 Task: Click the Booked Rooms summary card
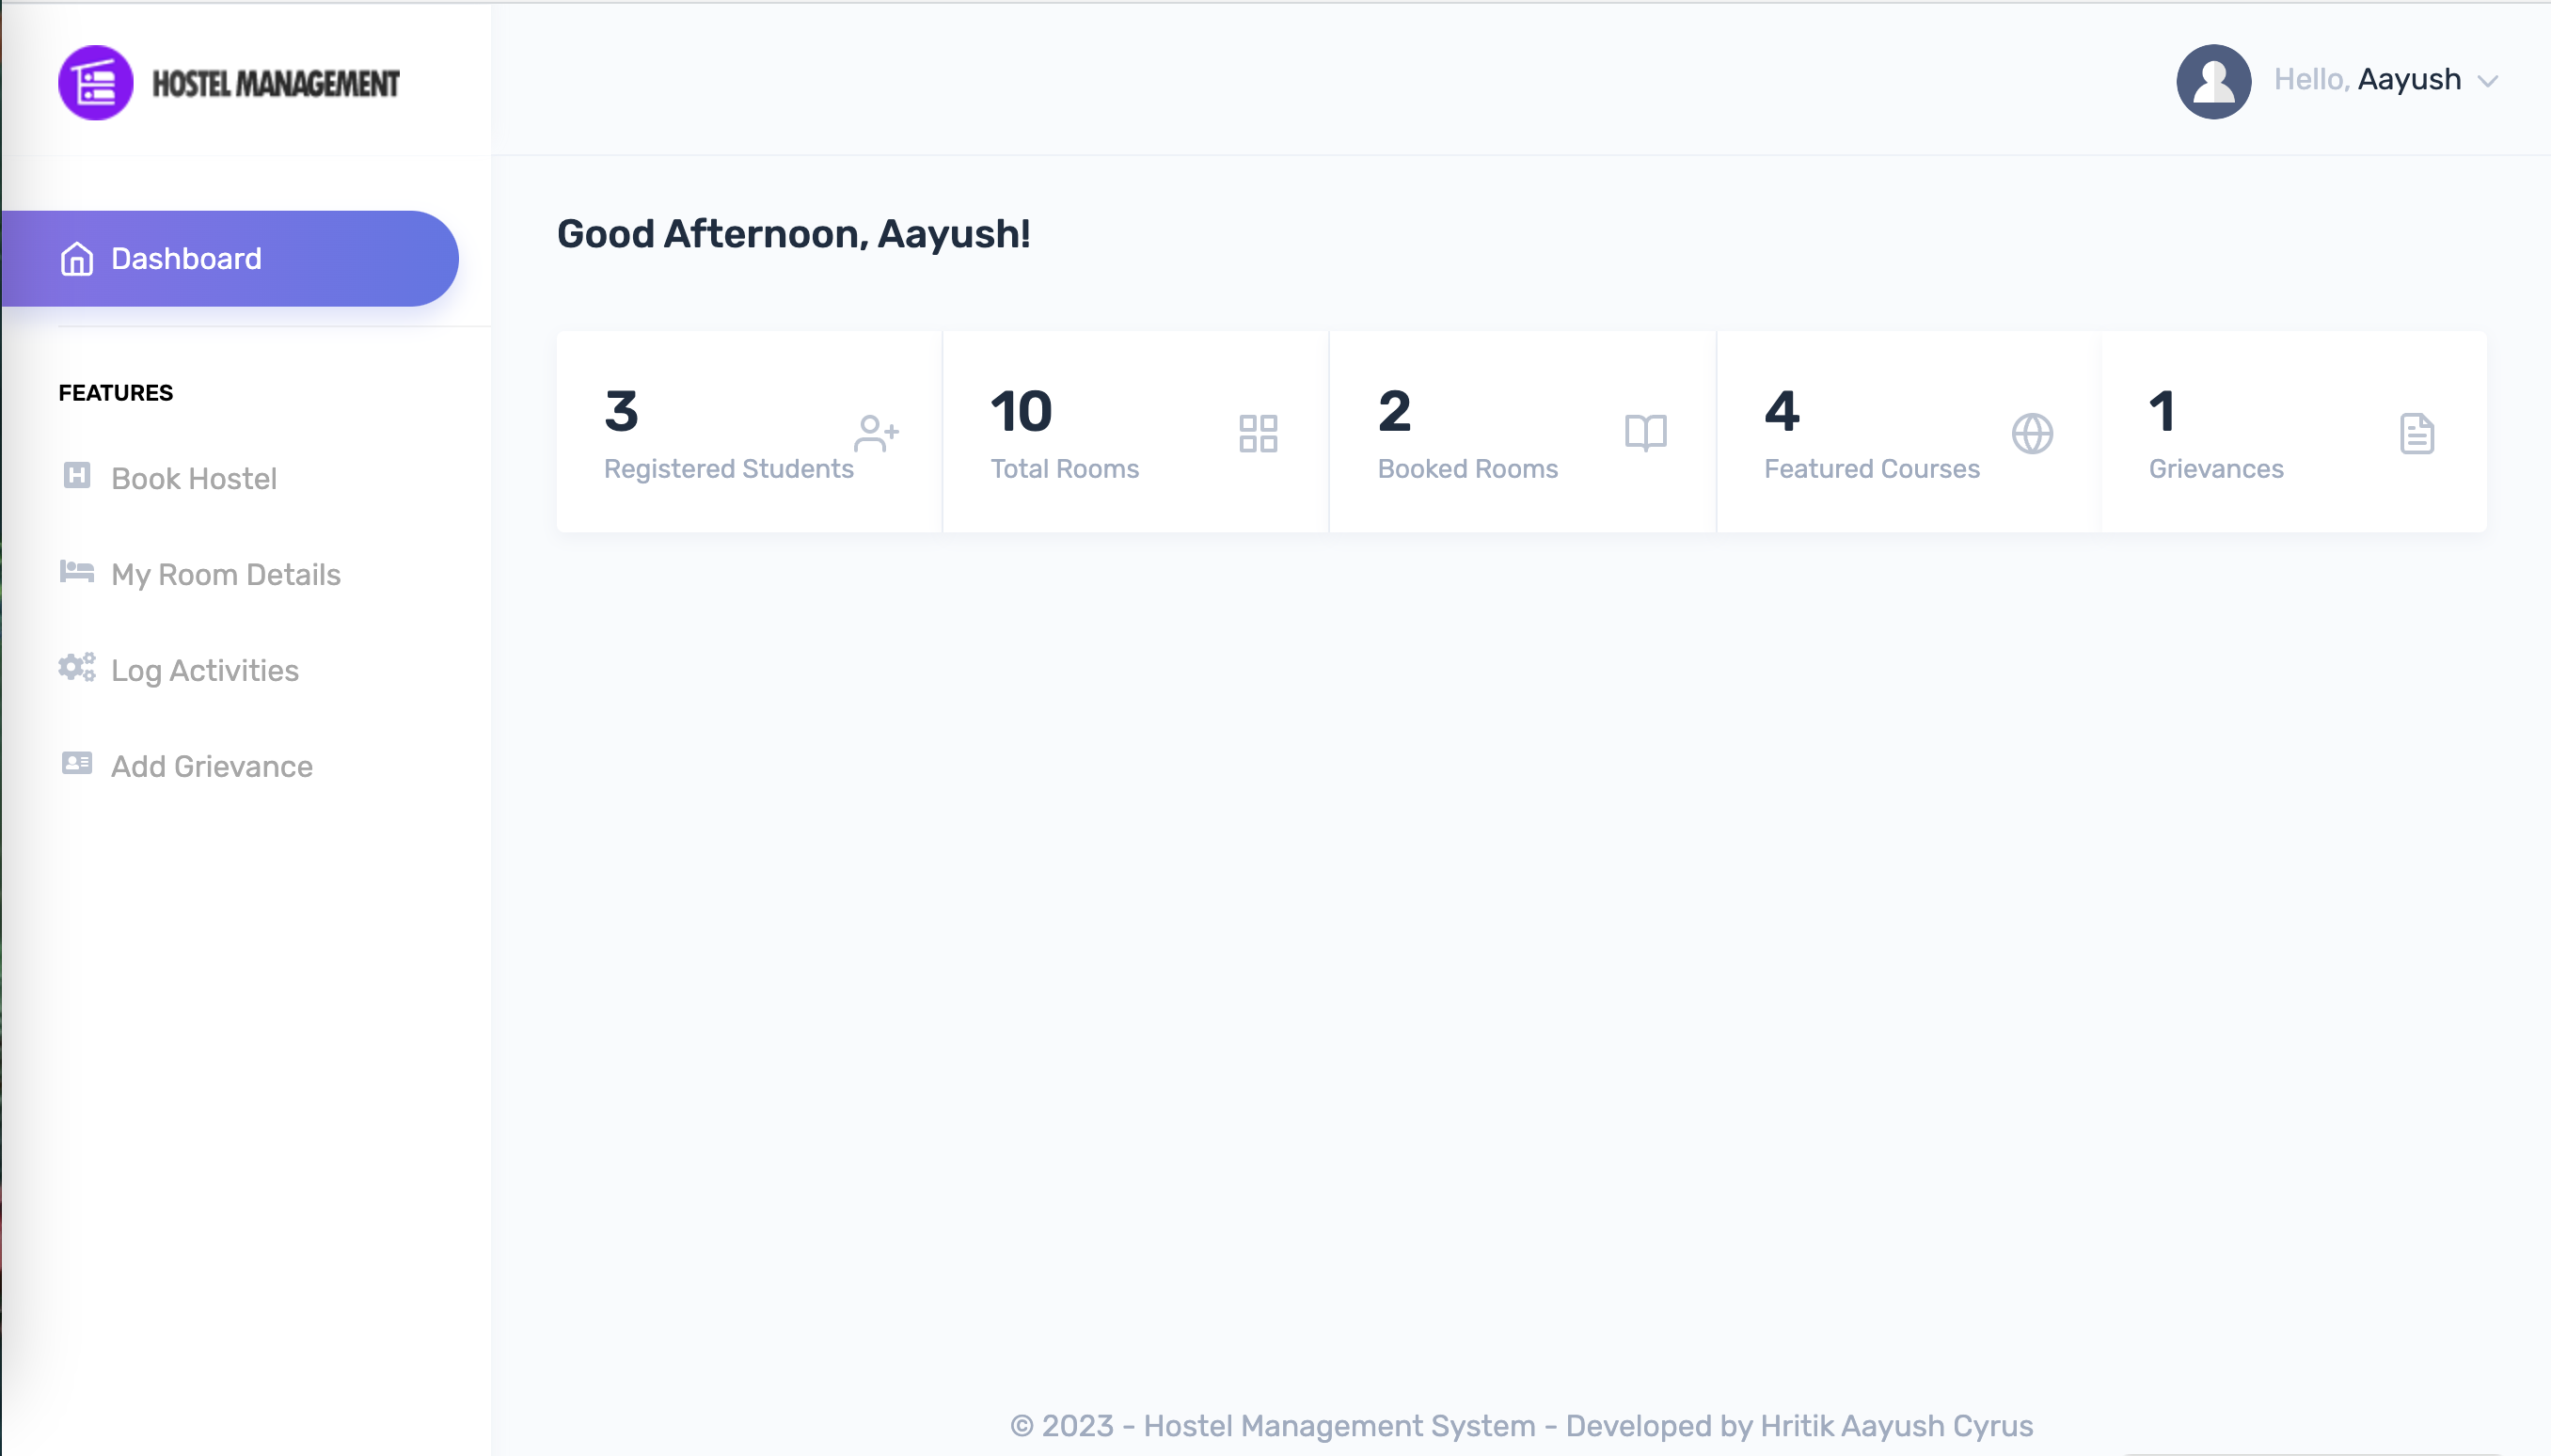[1522, 430]
